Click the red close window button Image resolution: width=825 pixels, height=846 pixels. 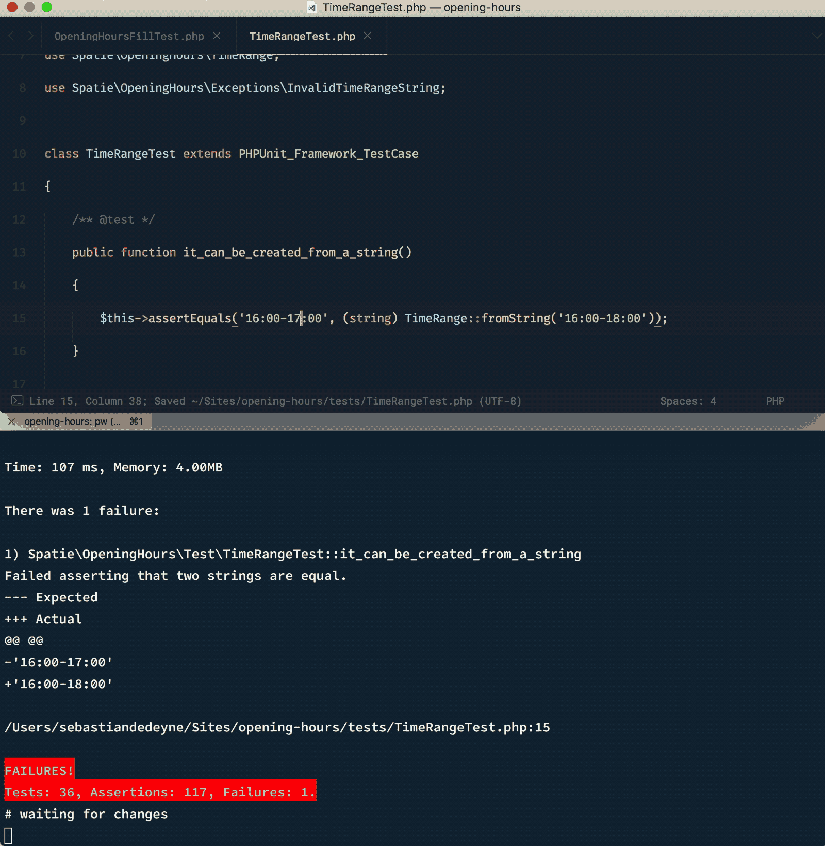[x=12, y=7]
